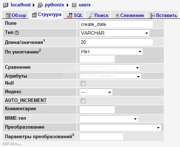Open the VARCHAR type dropdown
The width and height of the screenshot is (180, 147).
click(114, 33)
